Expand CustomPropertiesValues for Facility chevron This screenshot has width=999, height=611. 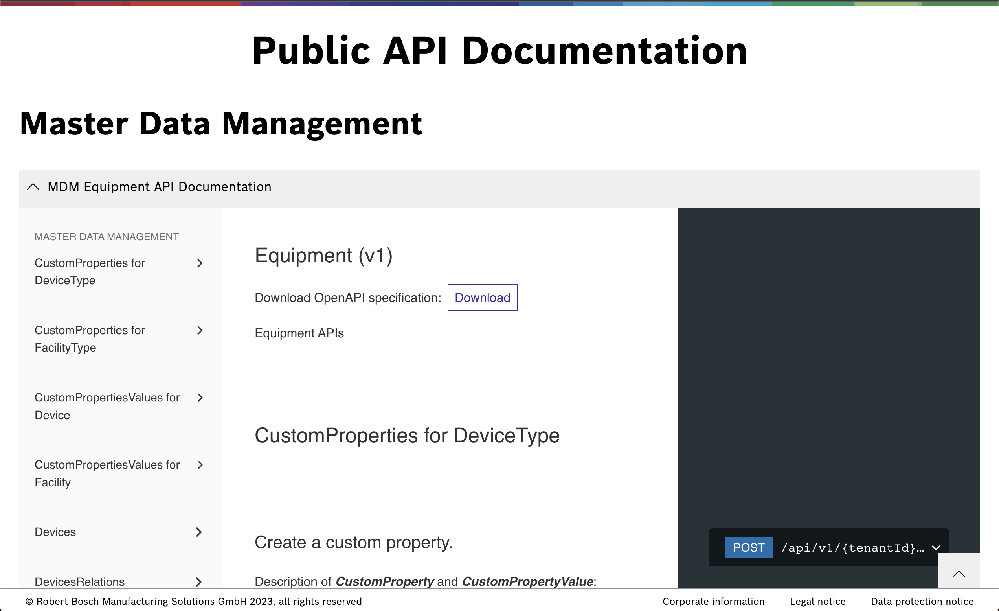click(200, 466)
